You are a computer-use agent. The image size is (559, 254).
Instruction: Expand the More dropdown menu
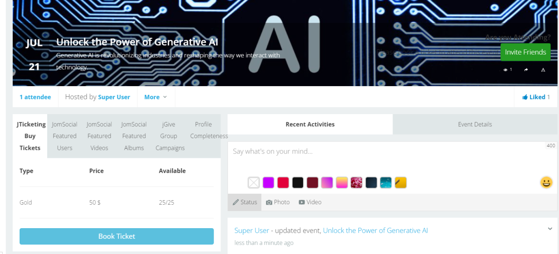(x=155, y=97)
